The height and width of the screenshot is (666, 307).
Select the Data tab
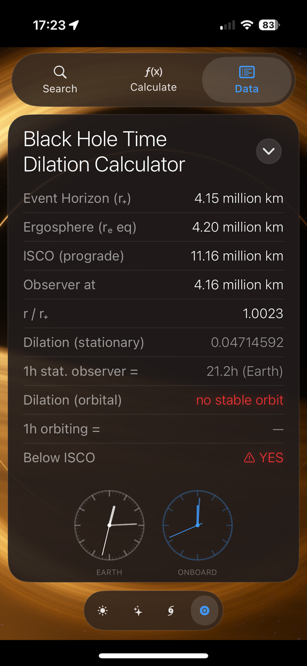246,80
